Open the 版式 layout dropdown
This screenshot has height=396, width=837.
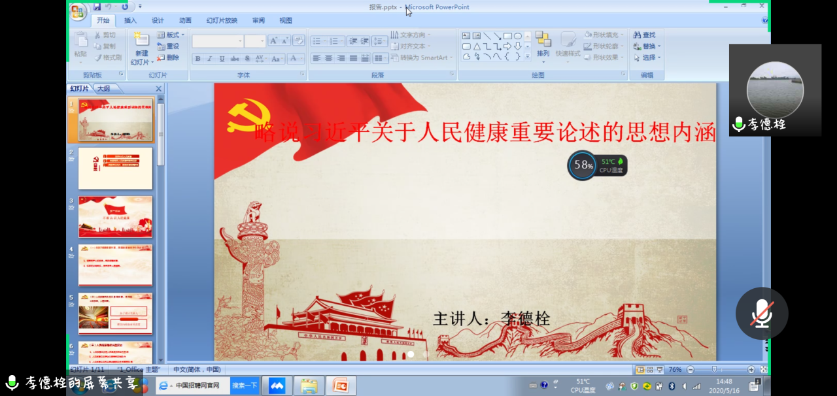click(x=171, y=35)
